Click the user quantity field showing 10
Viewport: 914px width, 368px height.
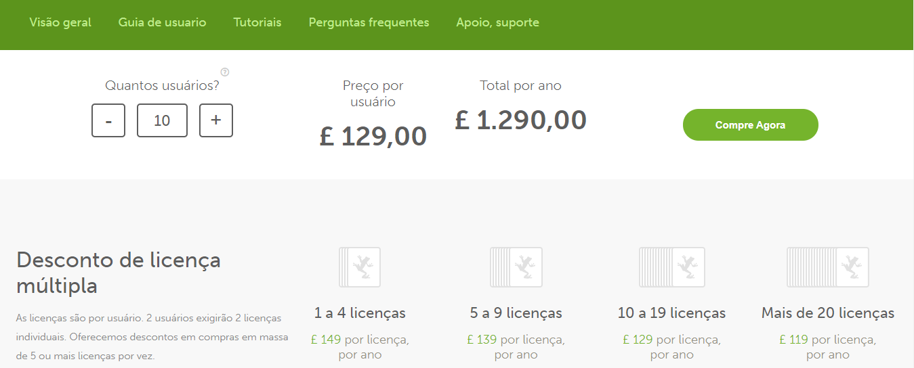(162, 120)
